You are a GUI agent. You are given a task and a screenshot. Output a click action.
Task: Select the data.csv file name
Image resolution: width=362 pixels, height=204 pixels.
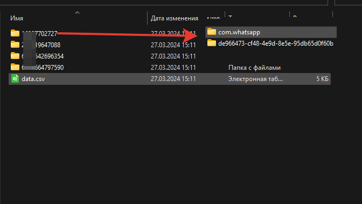click(33, 79)
